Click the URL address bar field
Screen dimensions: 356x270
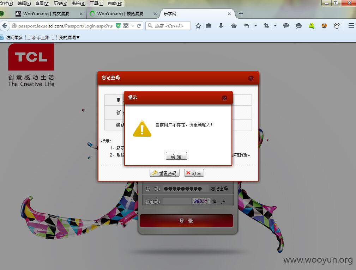point(65,26)
